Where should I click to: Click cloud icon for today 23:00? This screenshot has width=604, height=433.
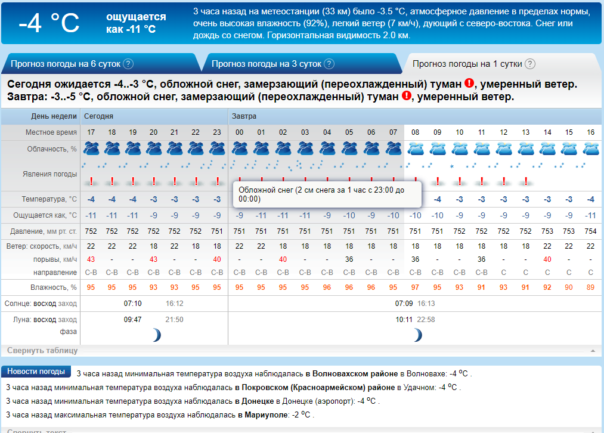217,149
